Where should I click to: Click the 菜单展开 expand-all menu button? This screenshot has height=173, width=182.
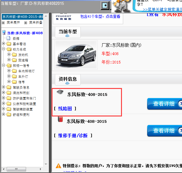(x=13, y=22)
